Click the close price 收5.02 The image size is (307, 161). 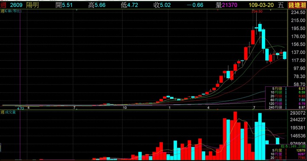(162, 5)
